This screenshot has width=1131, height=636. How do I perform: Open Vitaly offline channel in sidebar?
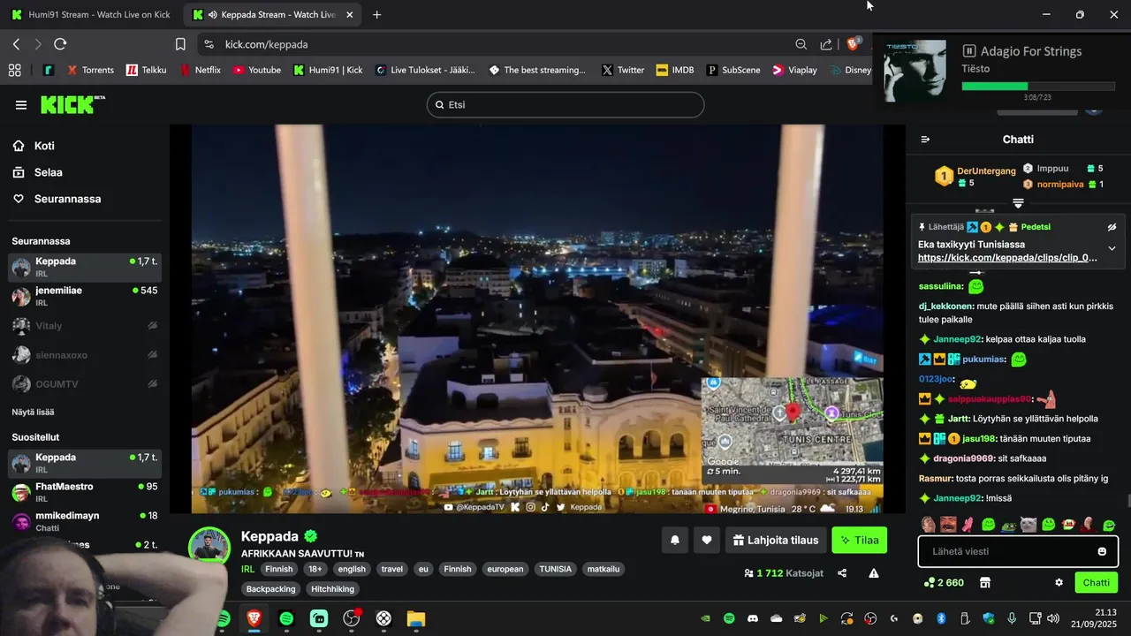click(x=85, y=326)
